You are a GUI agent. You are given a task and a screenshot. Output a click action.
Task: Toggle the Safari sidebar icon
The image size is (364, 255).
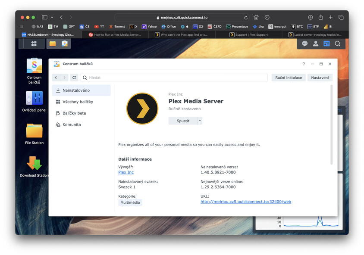tap(44, 17)
